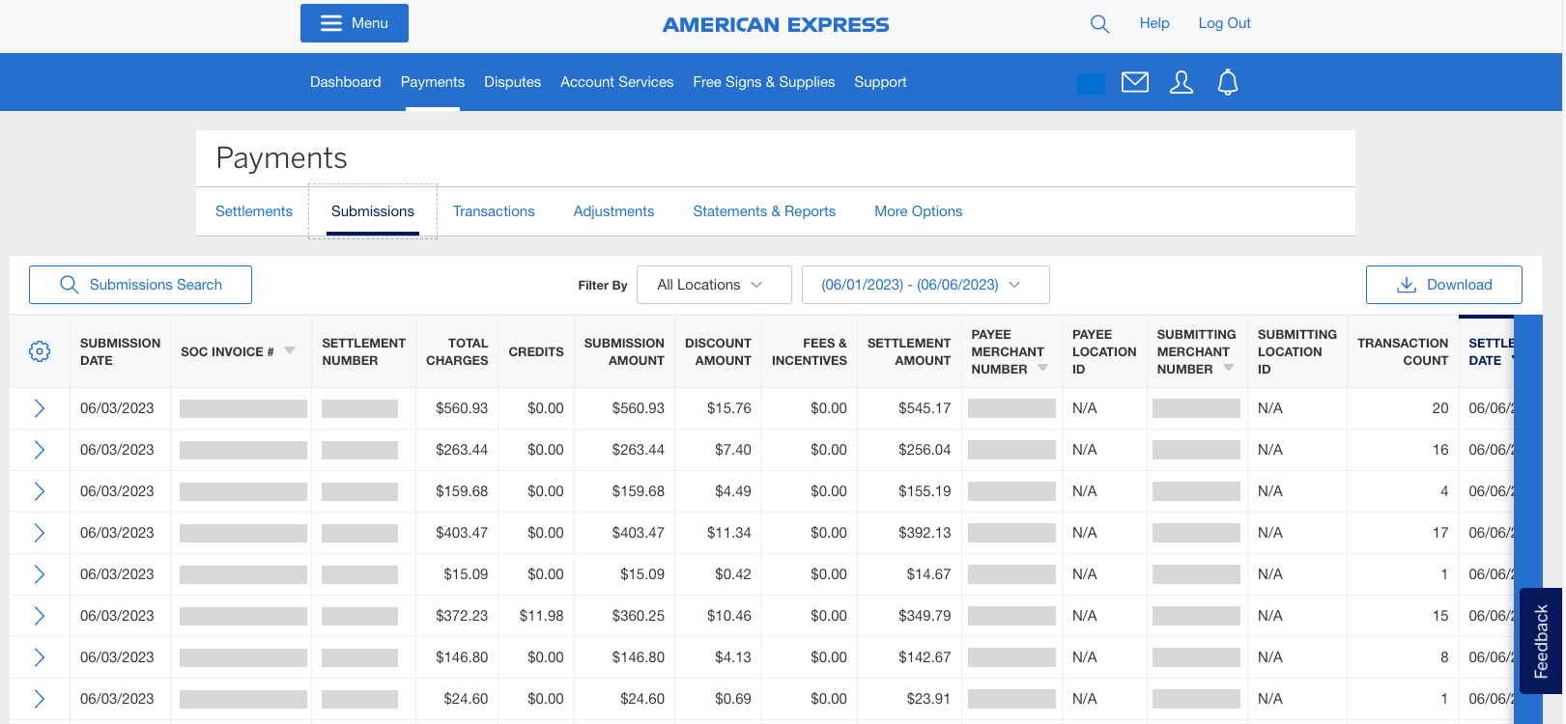1566x724 pixels.
Task: Open the user profile icon
Action: click(1181, 83)
